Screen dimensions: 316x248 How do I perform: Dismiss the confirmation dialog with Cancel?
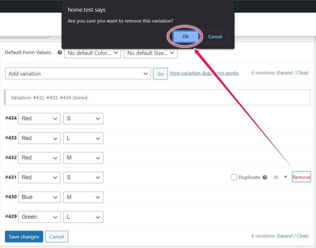[x=215, y=36]
